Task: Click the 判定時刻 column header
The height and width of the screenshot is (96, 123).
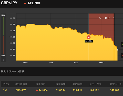Action: (x=77, y=84)
